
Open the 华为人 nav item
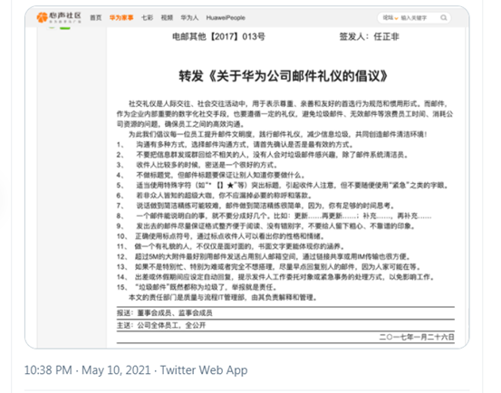[x=189, y=18]
